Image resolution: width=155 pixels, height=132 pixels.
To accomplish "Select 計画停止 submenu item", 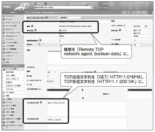I will pos(9,82).
